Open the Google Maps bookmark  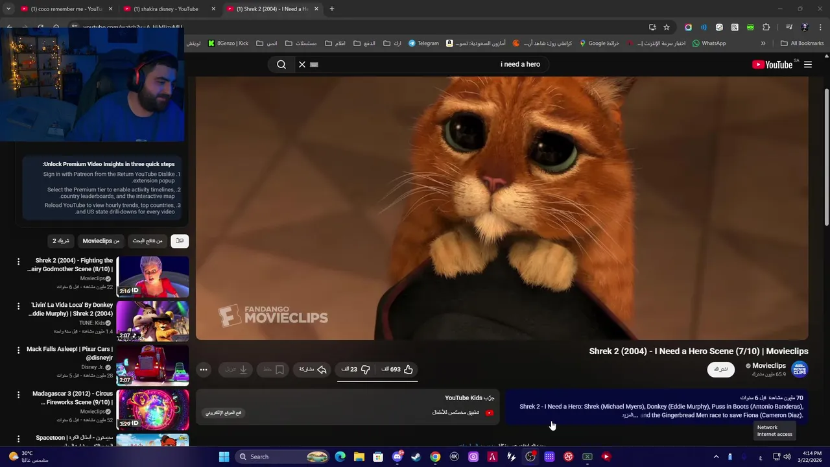click(x=599, y=43)
